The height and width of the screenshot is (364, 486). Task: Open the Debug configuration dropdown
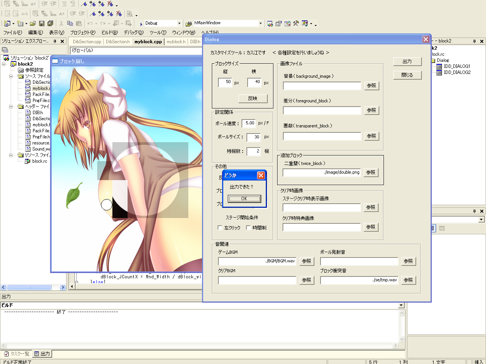click(x=179, y=23)
